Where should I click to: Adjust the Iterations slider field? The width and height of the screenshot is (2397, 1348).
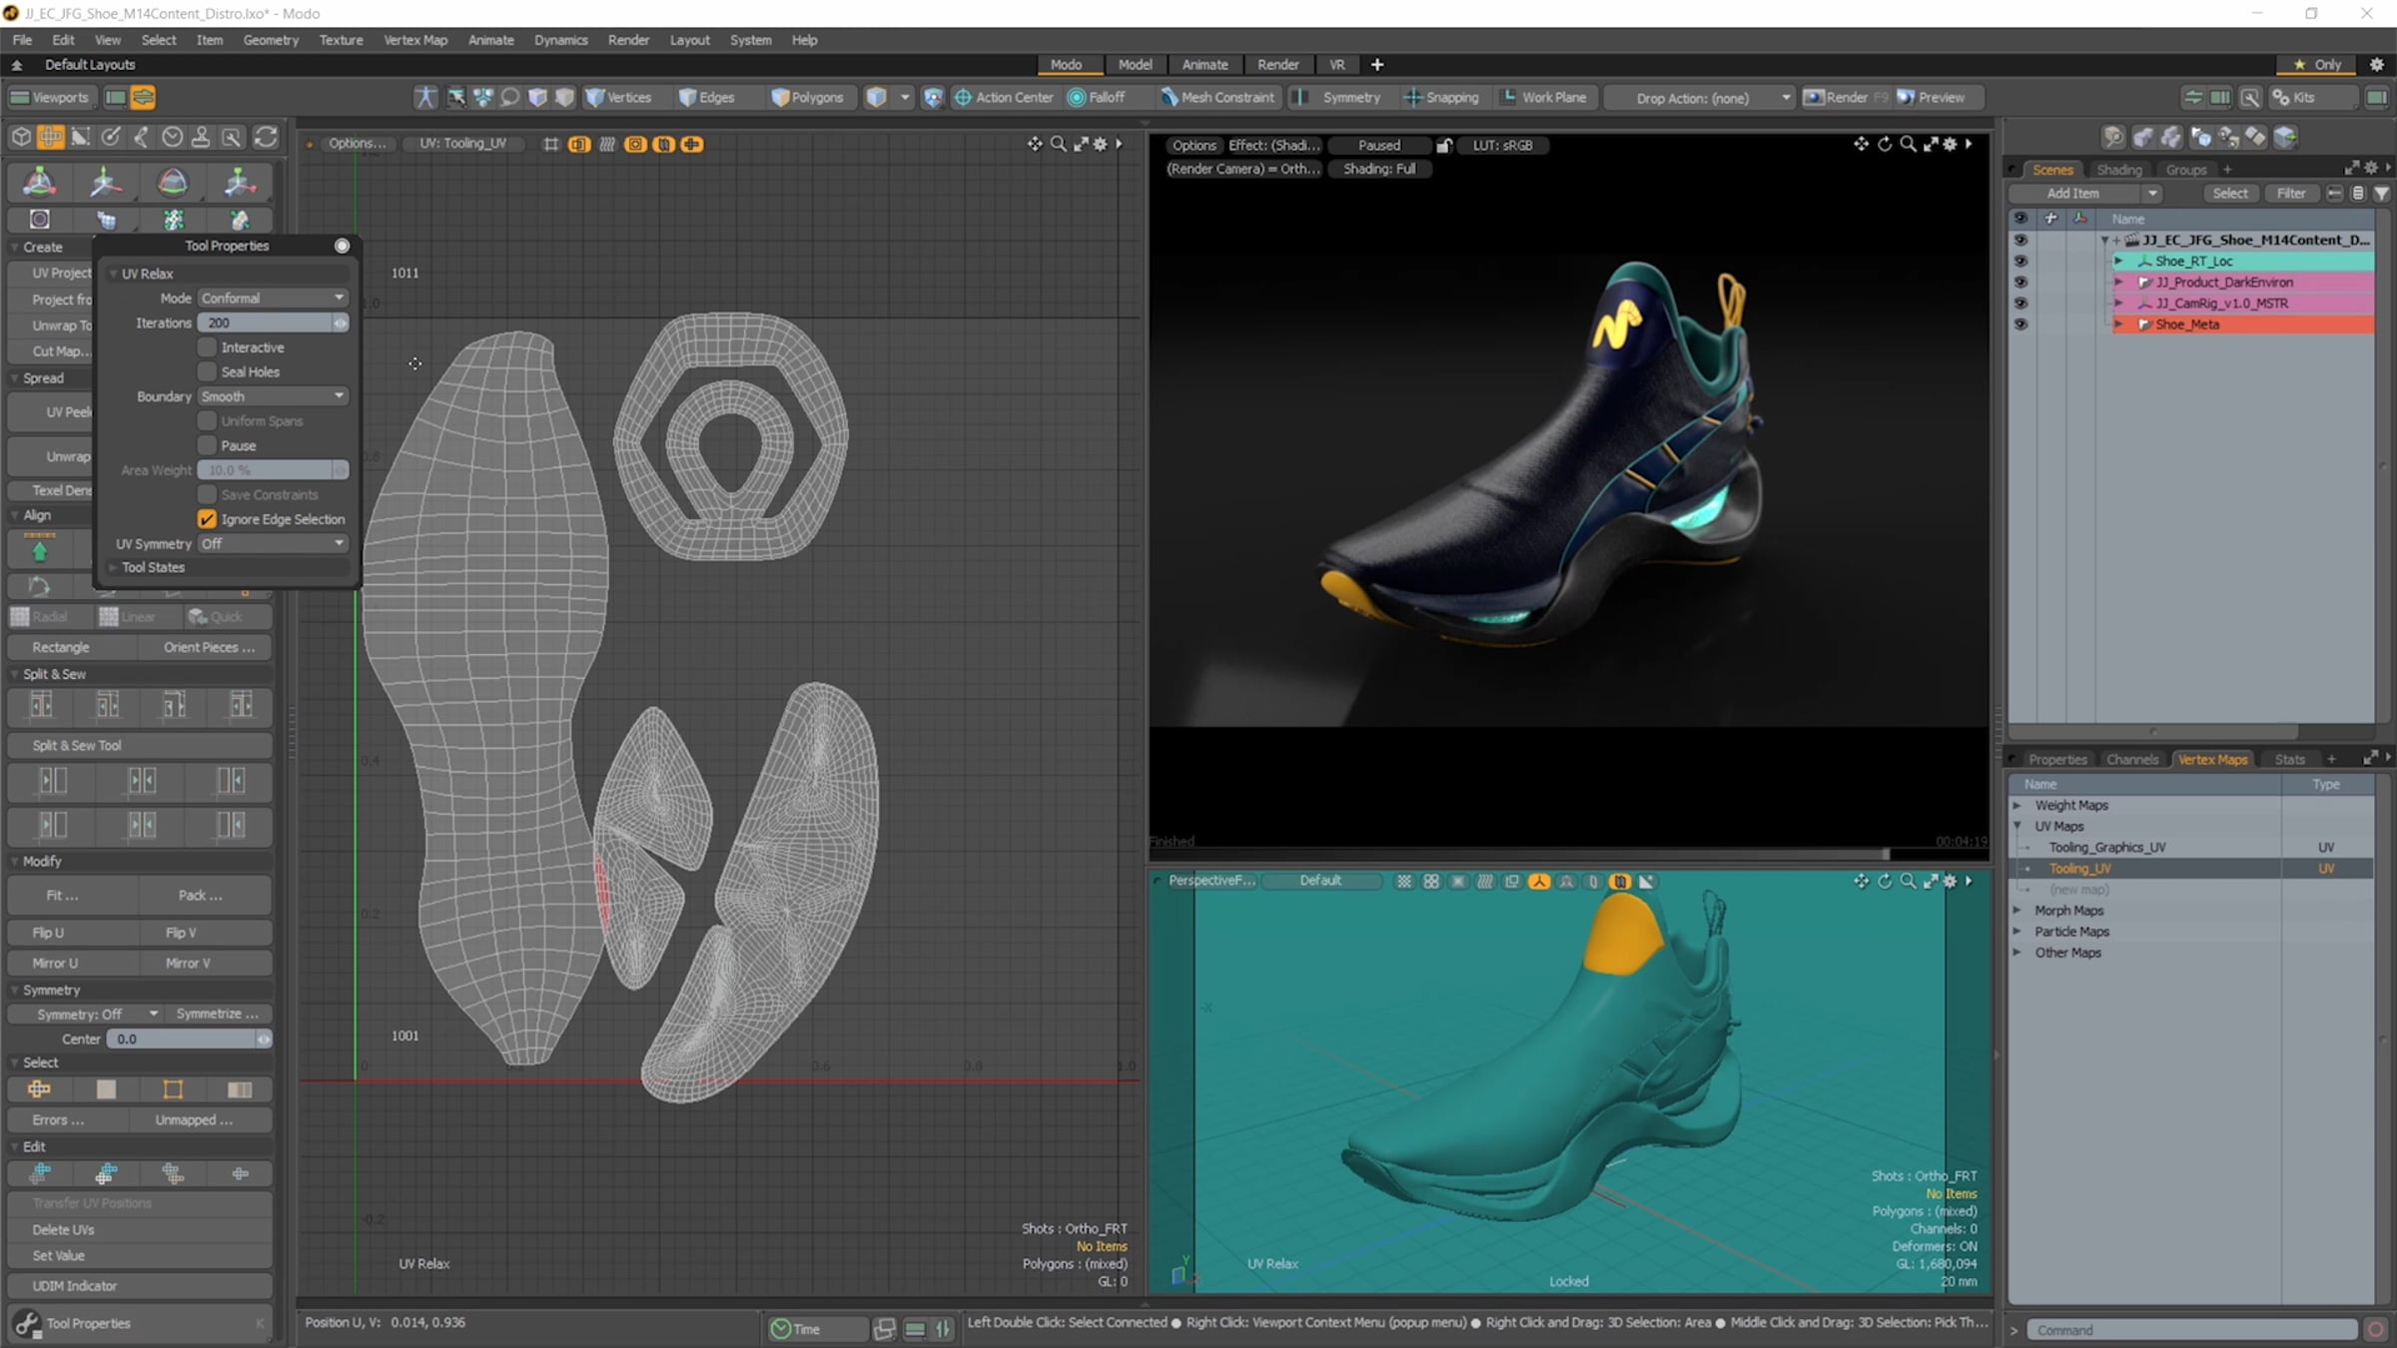(272, 323)
